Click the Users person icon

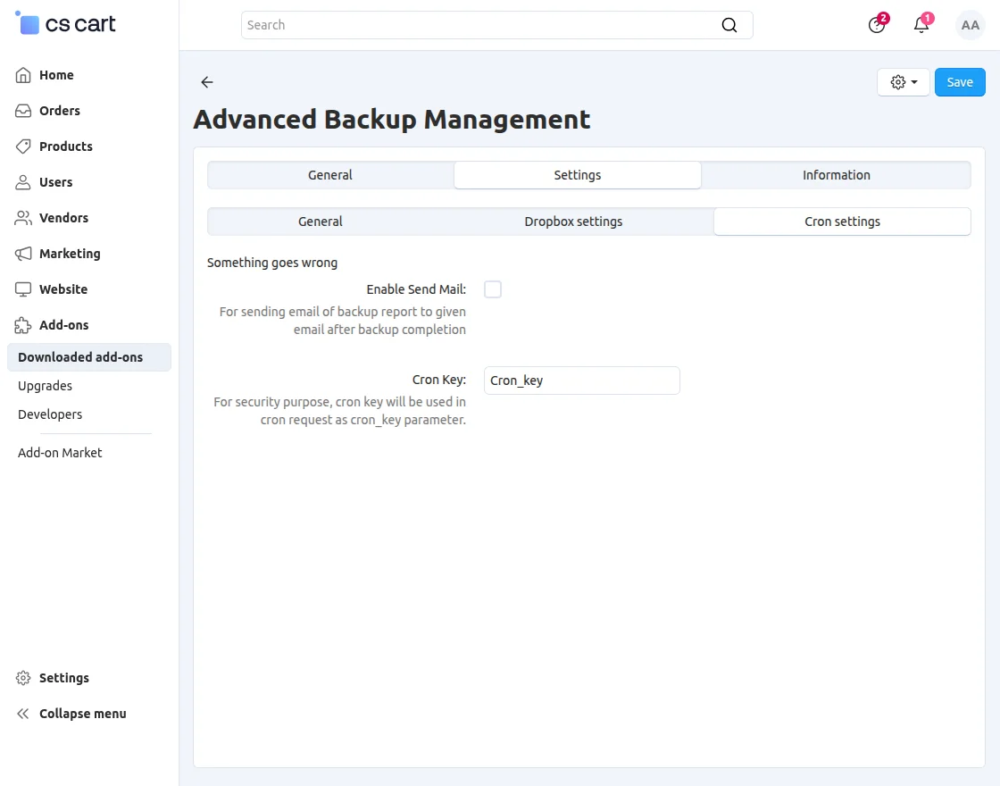23,182
